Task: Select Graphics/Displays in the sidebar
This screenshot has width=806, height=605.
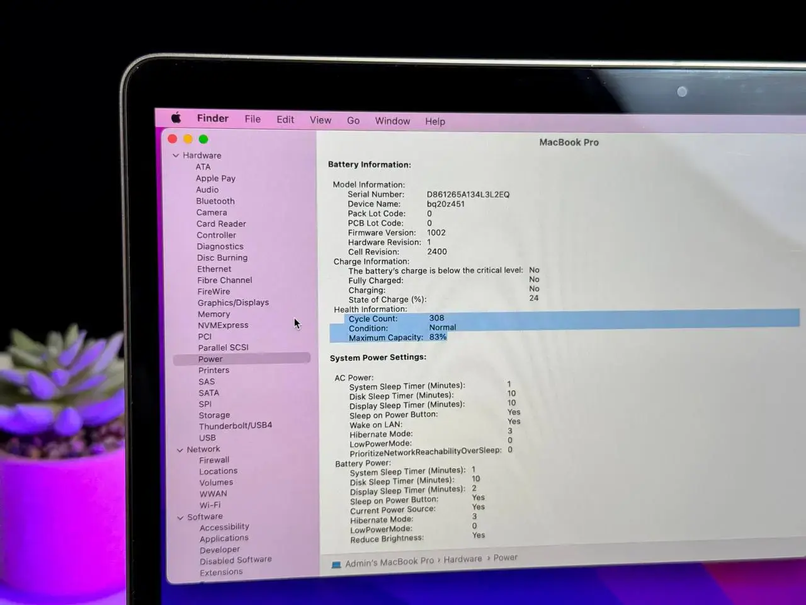Action: [x=233, y=302]
